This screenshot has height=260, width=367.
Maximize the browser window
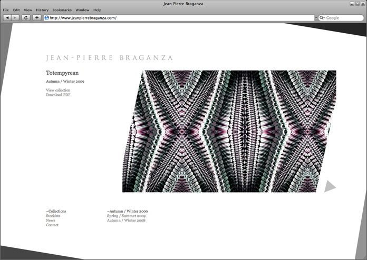358,4
